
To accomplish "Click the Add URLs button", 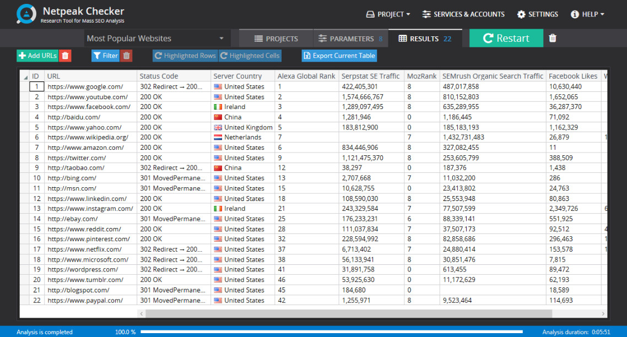I will click(x=37, y=56).
